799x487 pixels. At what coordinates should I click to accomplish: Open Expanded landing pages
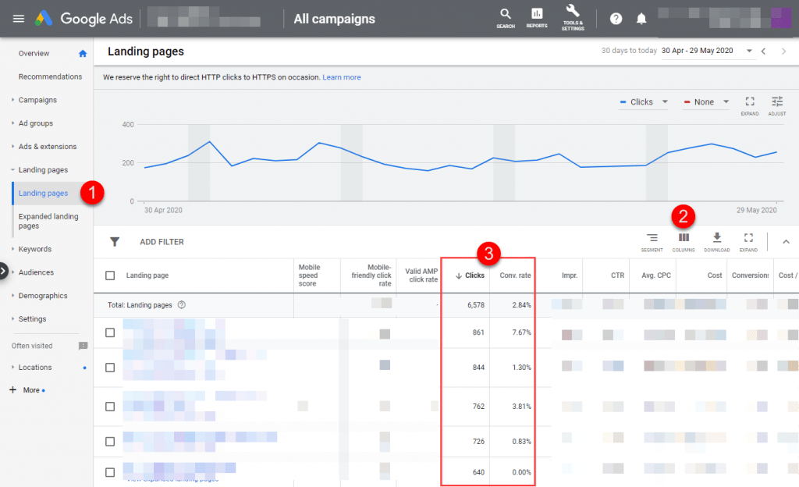[48, 221]
